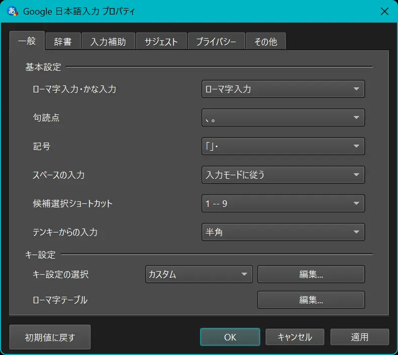The height and width of the screenshot is (355, 398).
Task: Click the ローマ字入力・かな入力 label
Action: pos(74,89)
